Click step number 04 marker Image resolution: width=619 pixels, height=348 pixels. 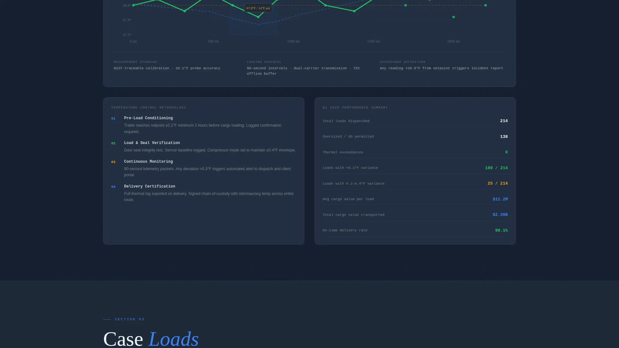113,187
